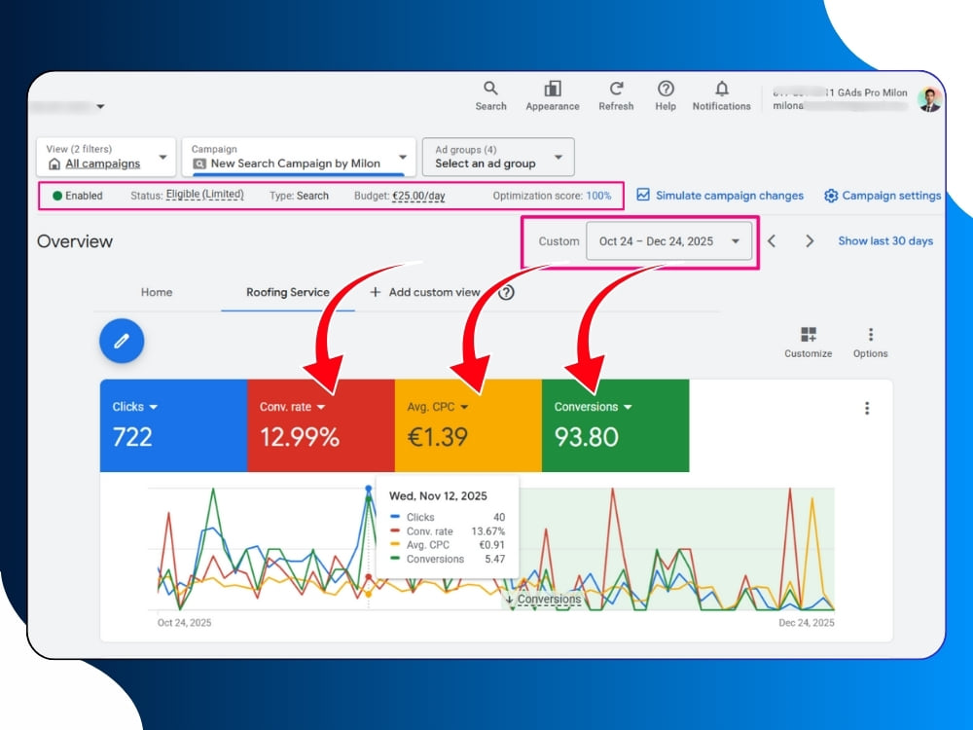Click the tooltip Conv. rate 13.67%

tap(487, 531)
